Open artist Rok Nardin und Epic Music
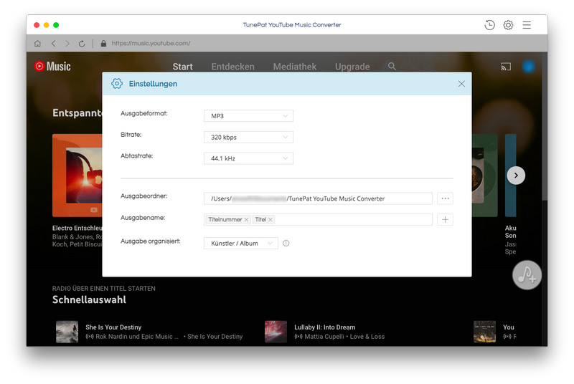Image resolution: width=574 pixels, height=384 pixels. click(137, 337)
